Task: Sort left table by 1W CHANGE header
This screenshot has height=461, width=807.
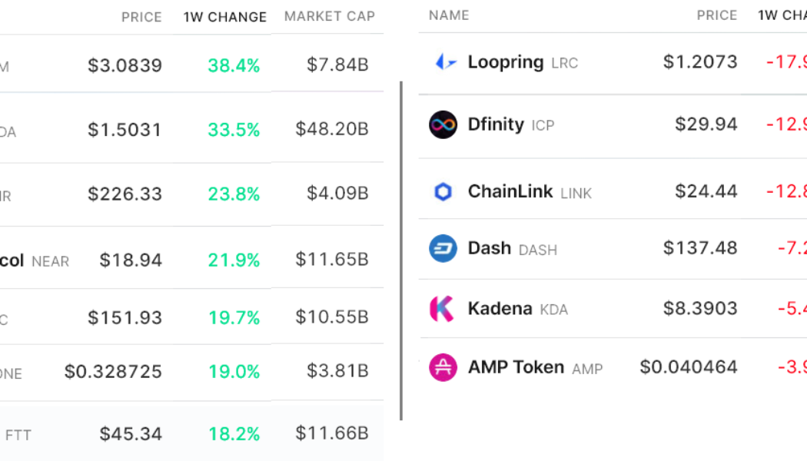Action: (x=225, y=17)
